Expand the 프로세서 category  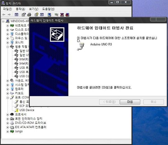(7, 115)
